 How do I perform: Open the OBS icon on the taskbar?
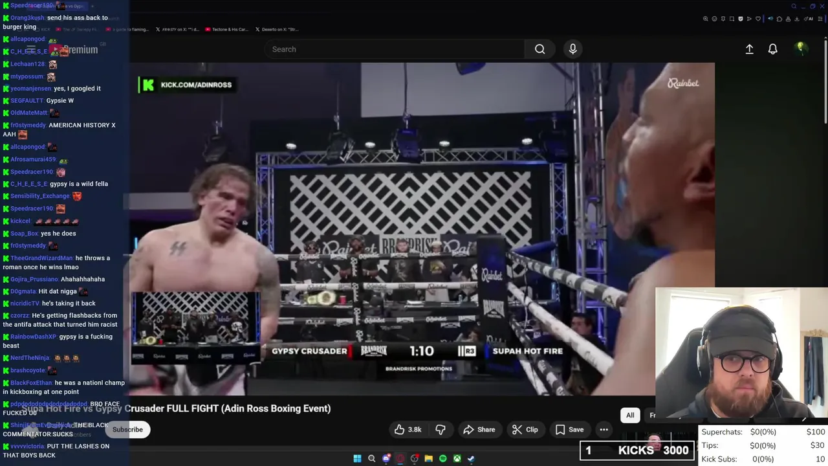pos(415,459)
